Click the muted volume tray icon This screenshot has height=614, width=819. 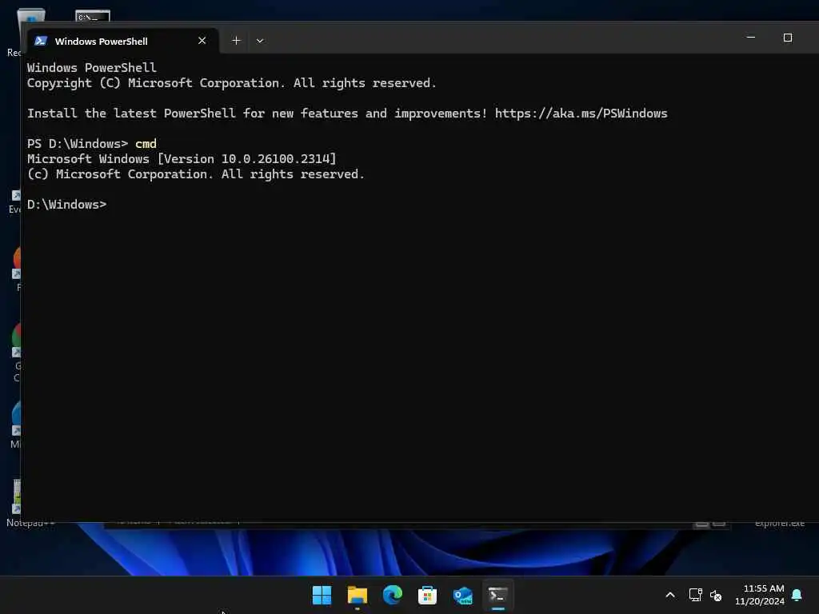716,595
